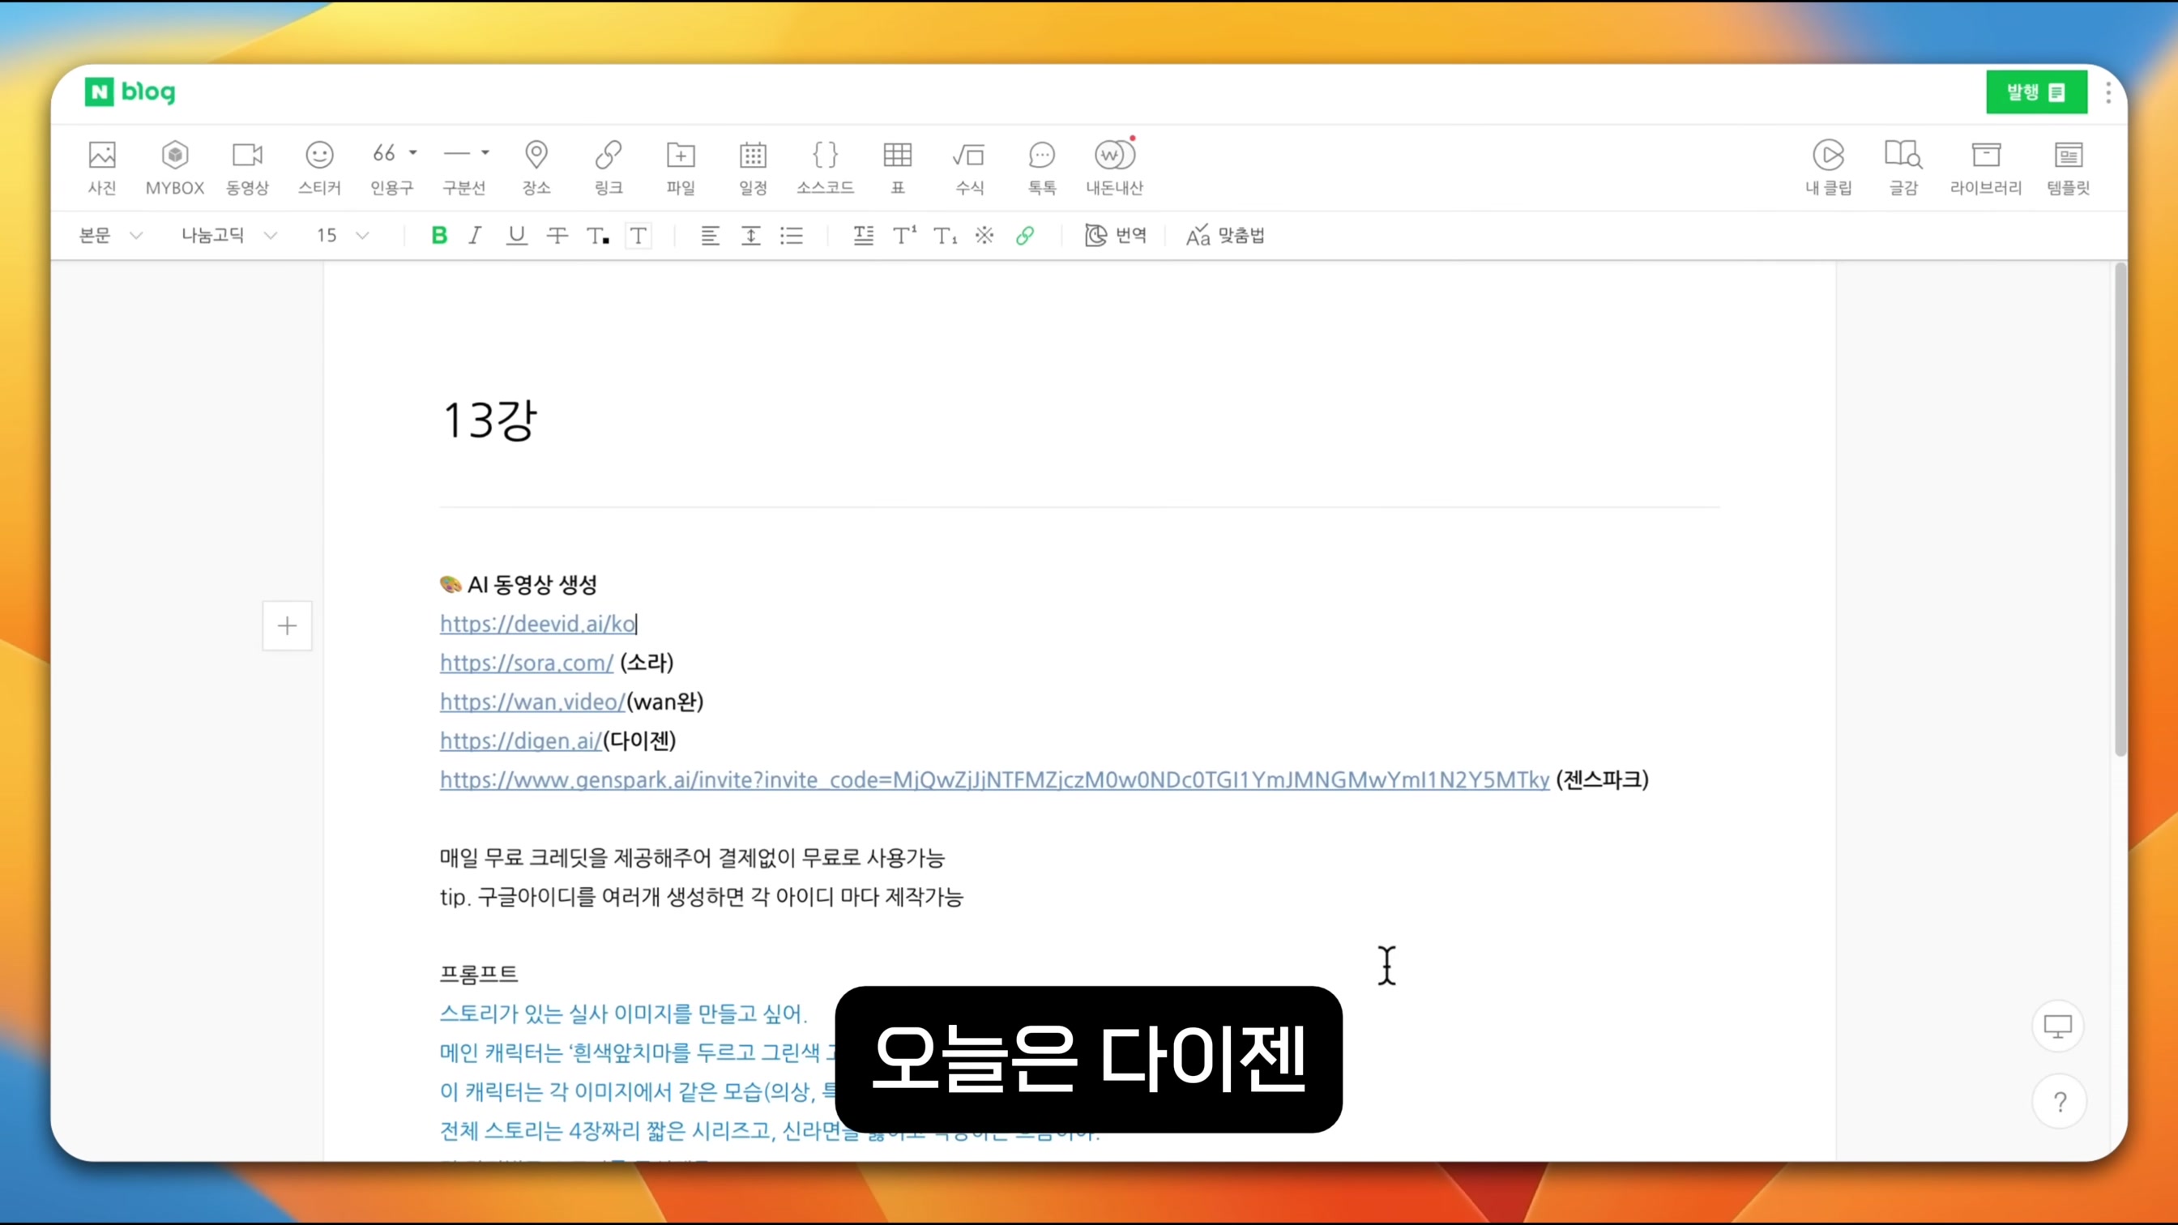Add a video via 동영상 icon
Viewport: 2178px width, 1225px height.
[247, 168]
